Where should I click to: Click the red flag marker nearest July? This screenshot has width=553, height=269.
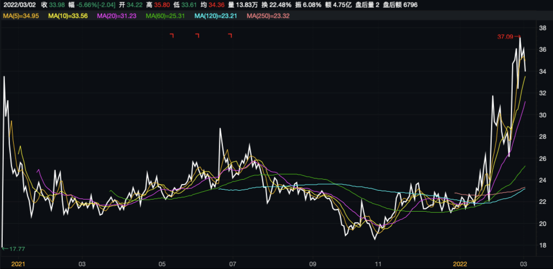[x=230, y=35]
